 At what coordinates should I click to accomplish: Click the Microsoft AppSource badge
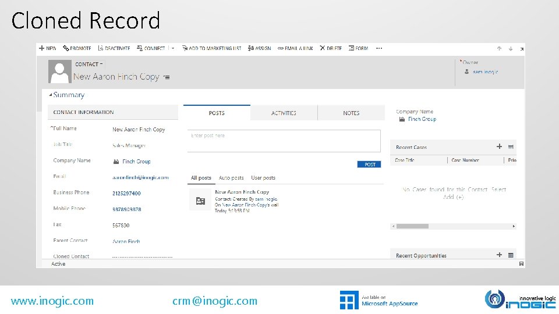point(378,300)
